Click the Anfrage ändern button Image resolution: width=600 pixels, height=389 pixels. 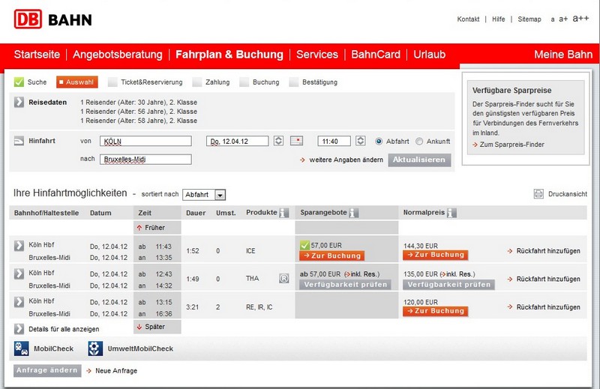click(x=47, y=370)
